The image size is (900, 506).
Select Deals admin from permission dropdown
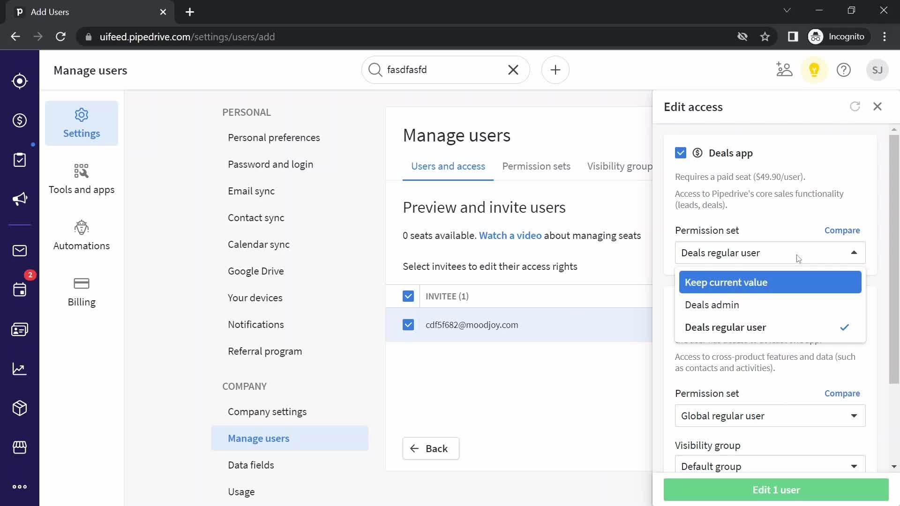[712, 305]
